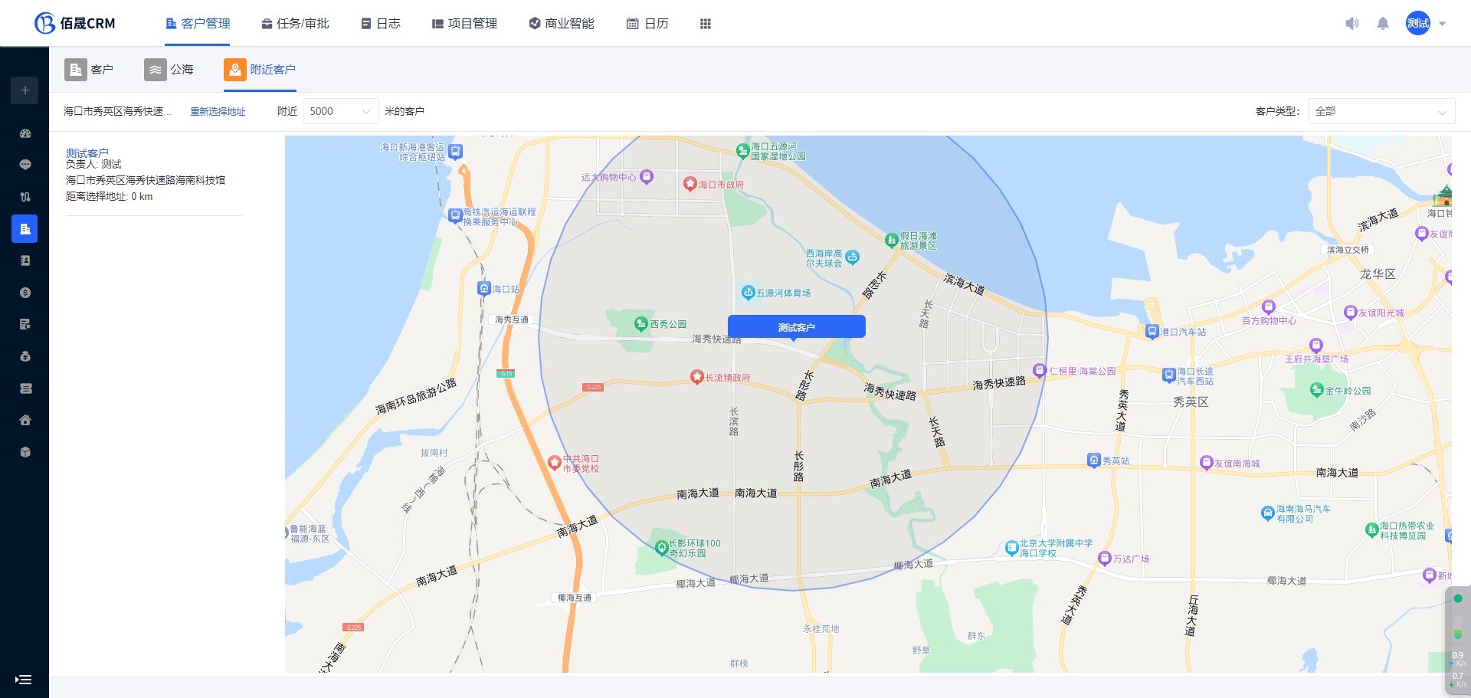Open the 客户管理 top menu
1471x698 pixels.
198,24
